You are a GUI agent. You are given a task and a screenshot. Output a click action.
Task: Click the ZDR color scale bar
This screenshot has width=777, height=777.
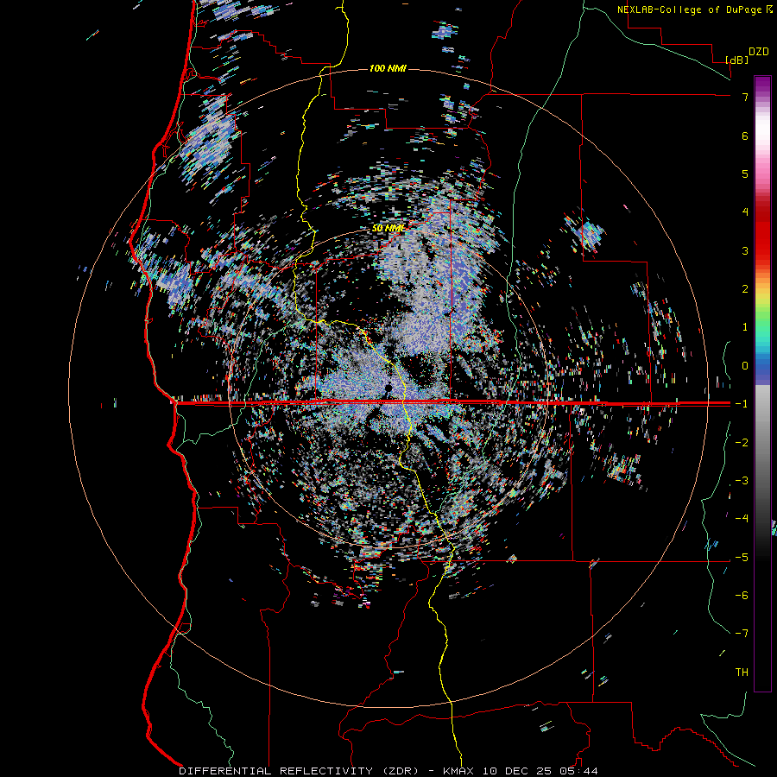[x=762, y=384]
